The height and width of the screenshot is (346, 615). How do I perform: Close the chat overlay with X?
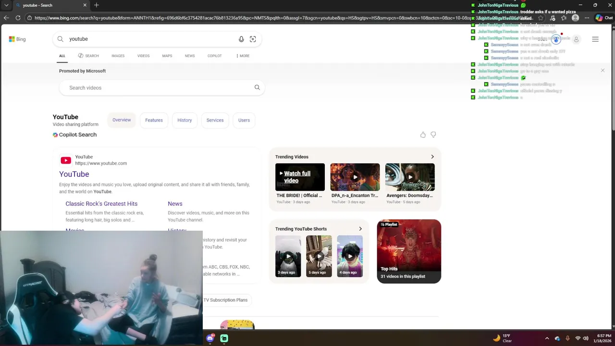(x=603, y=71)
